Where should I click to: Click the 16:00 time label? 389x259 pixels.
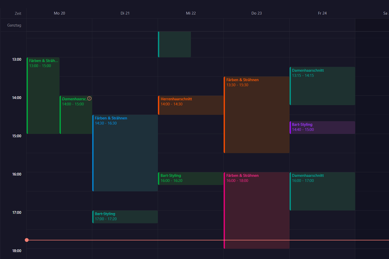17,174
